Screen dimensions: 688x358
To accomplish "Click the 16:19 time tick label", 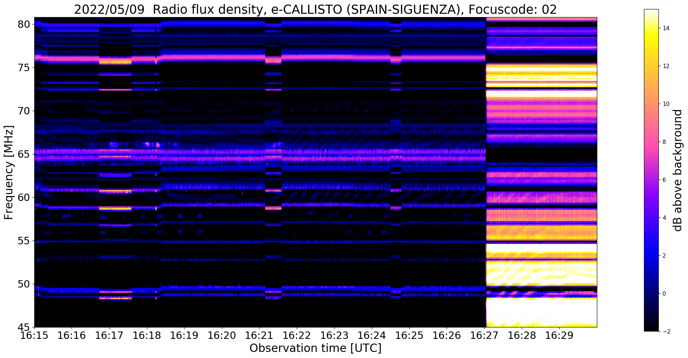I will (184, 336).
